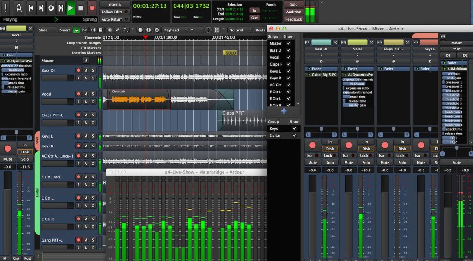Toggle strip width icon on editor Vocal strip

pyautogui.click(x=3, y=29)
